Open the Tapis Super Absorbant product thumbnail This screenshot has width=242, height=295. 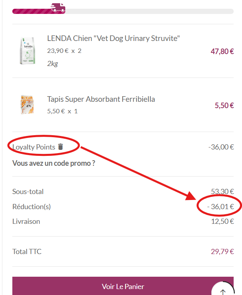pyautogui.click(x=27, y=105)
